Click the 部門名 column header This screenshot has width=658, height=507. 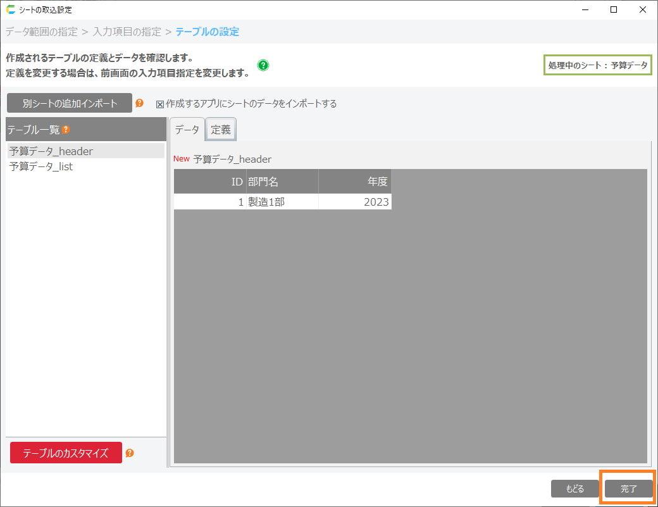pos(282,182)
